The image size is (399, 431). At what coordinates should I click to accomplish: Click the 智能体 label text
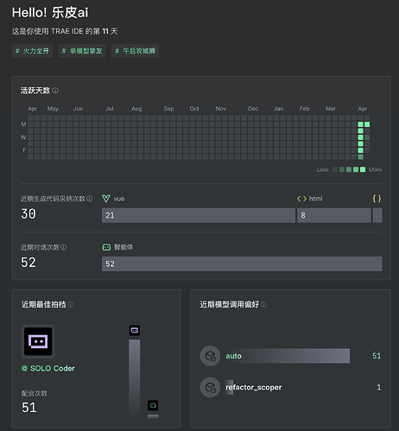123,247
